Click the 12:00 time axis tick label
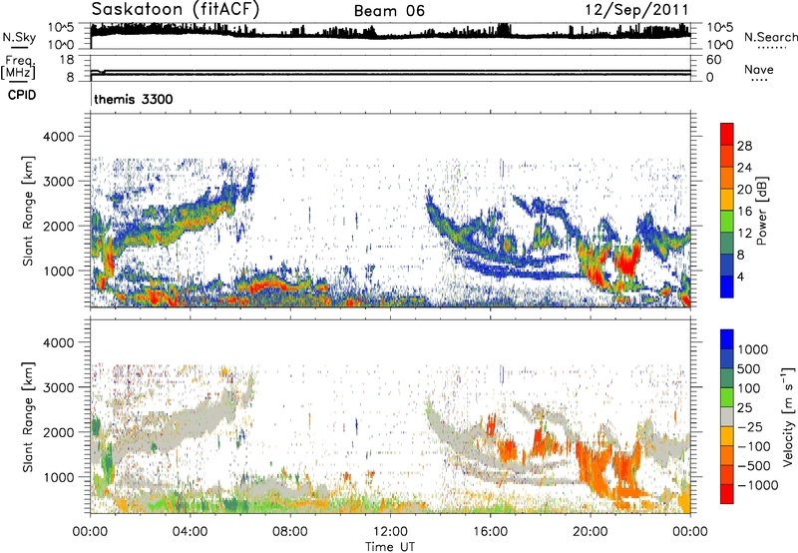This screenshot has height=553, width=798. point(390,532)
